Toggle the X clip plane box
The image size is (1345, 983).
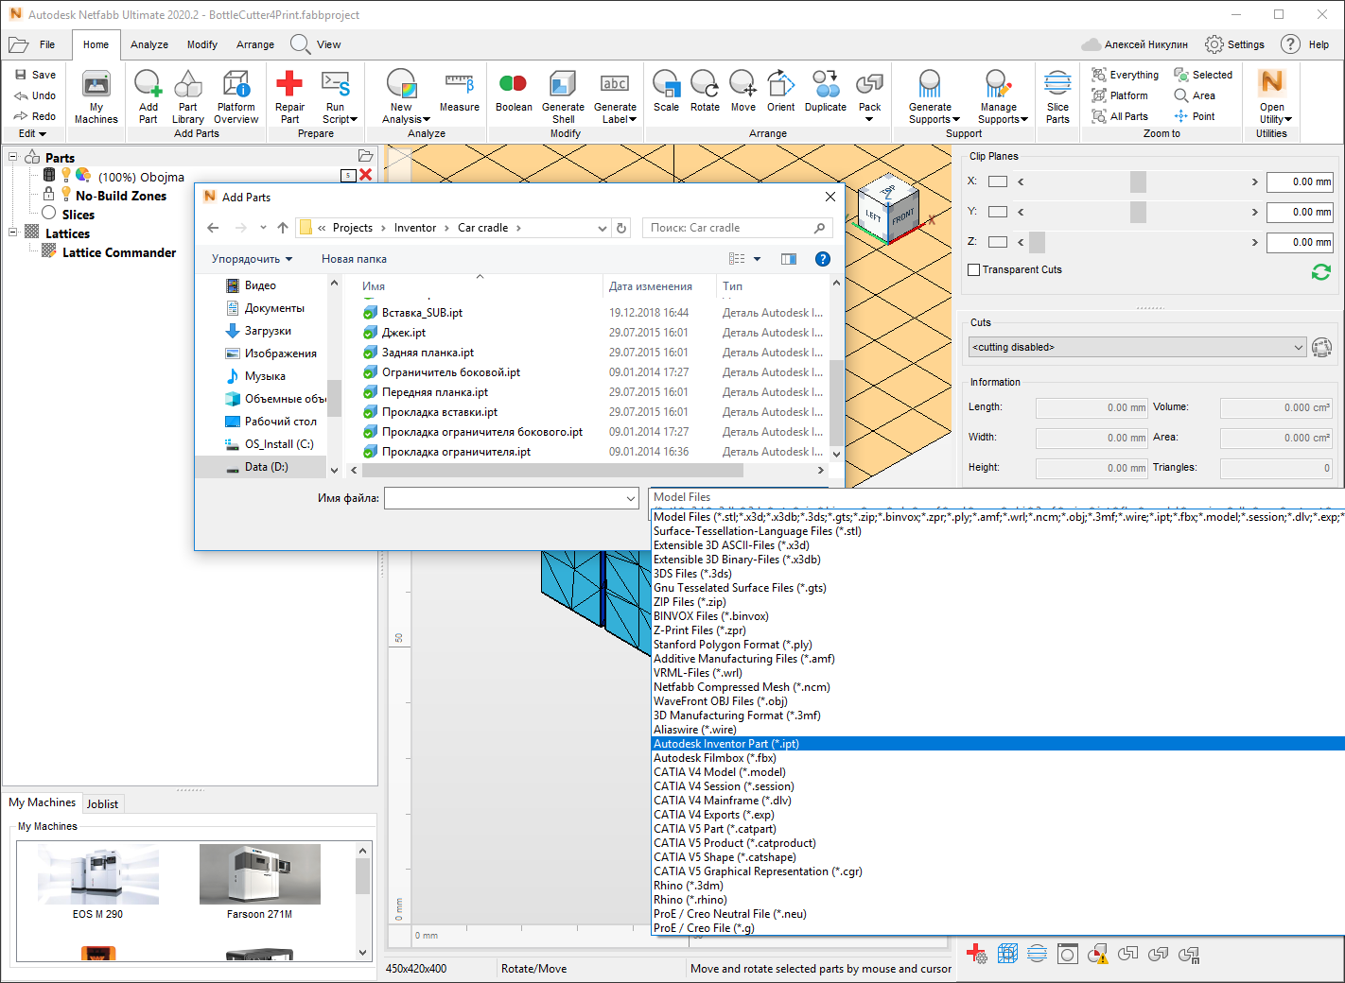(x=998, y=181)
